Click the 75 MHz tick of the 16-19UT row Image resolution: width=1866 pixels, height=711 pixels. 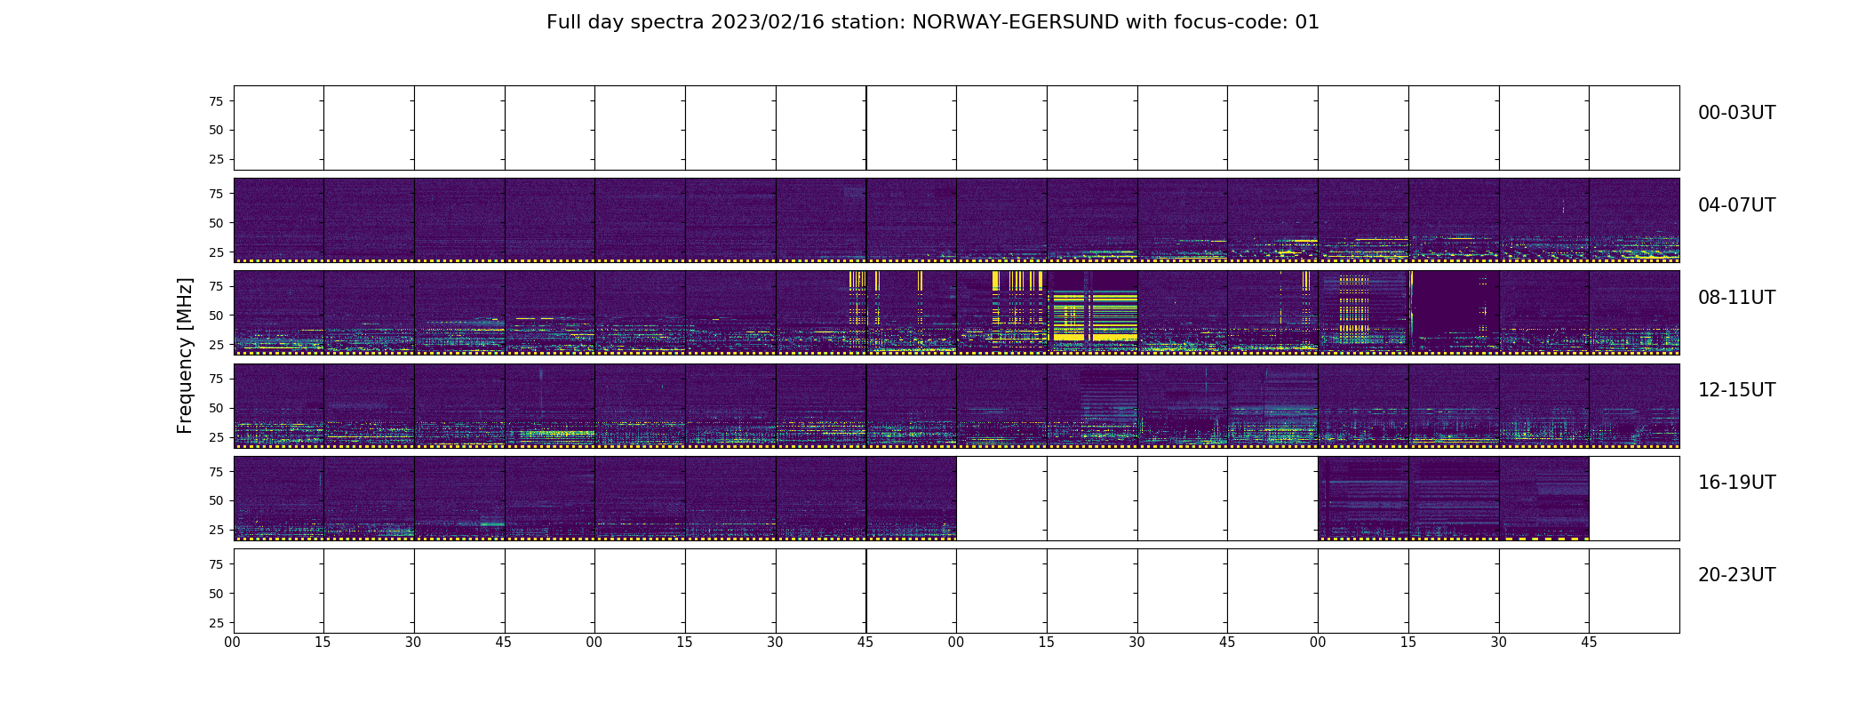(x=216, y=472)
